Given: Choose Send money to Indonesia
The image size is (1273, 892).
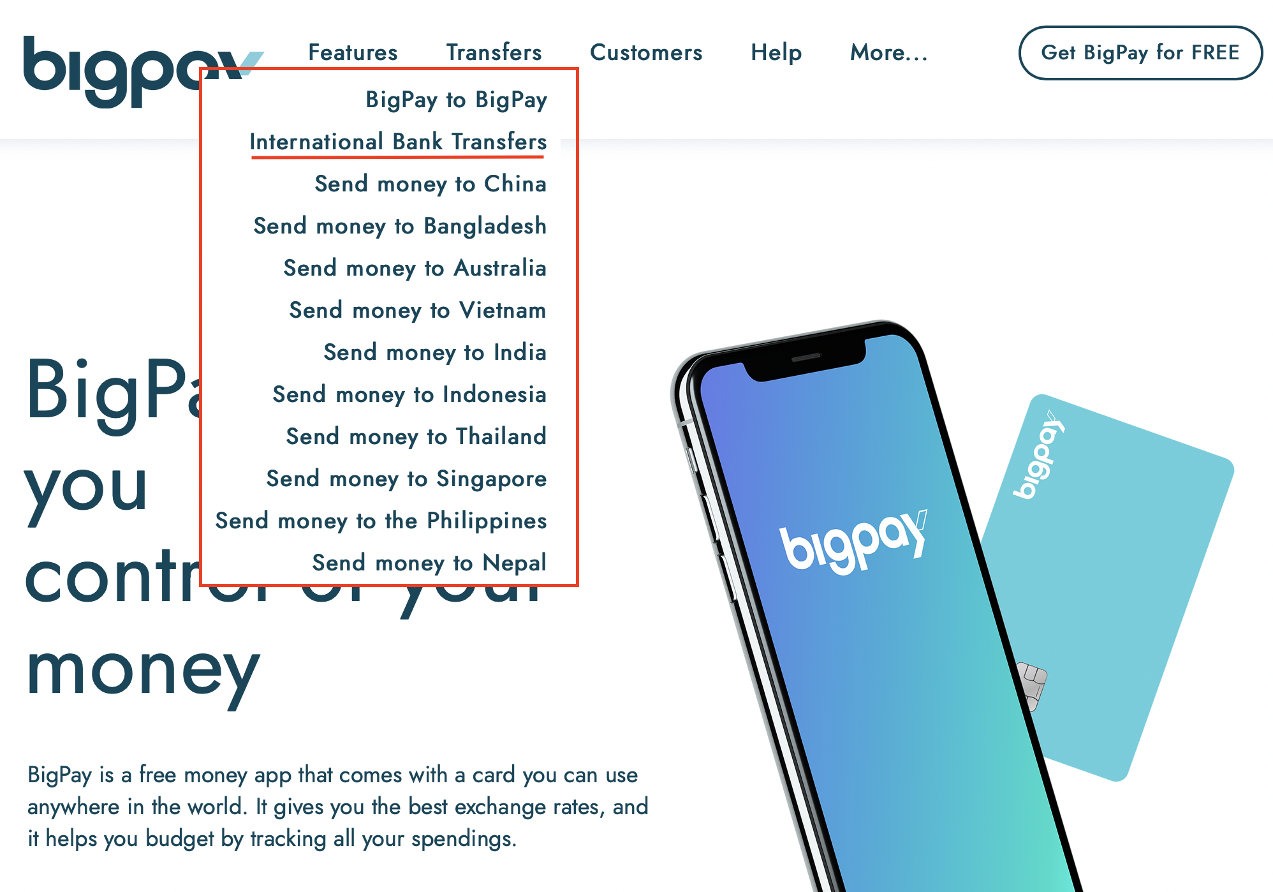Looking at the screenshot, I should [x=409, y=394].
